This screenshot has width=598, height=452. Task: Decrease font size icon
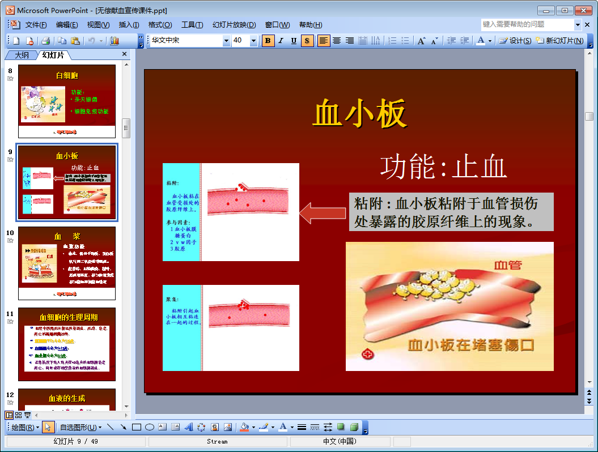pyautogui.click(x=434, y=40)
